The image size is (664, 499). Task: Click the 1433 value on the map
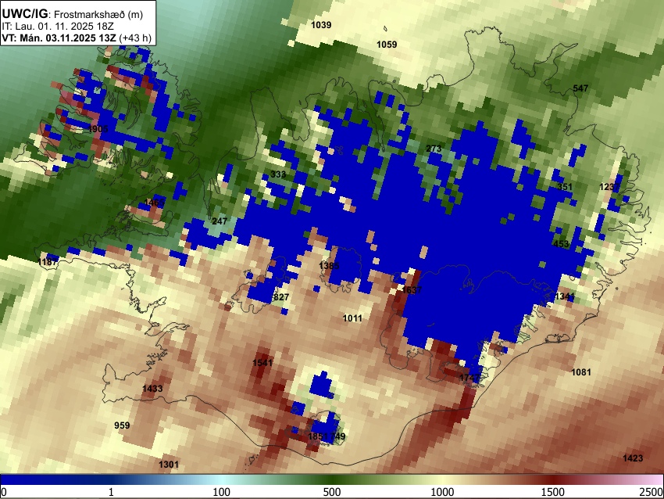(152, 389)
